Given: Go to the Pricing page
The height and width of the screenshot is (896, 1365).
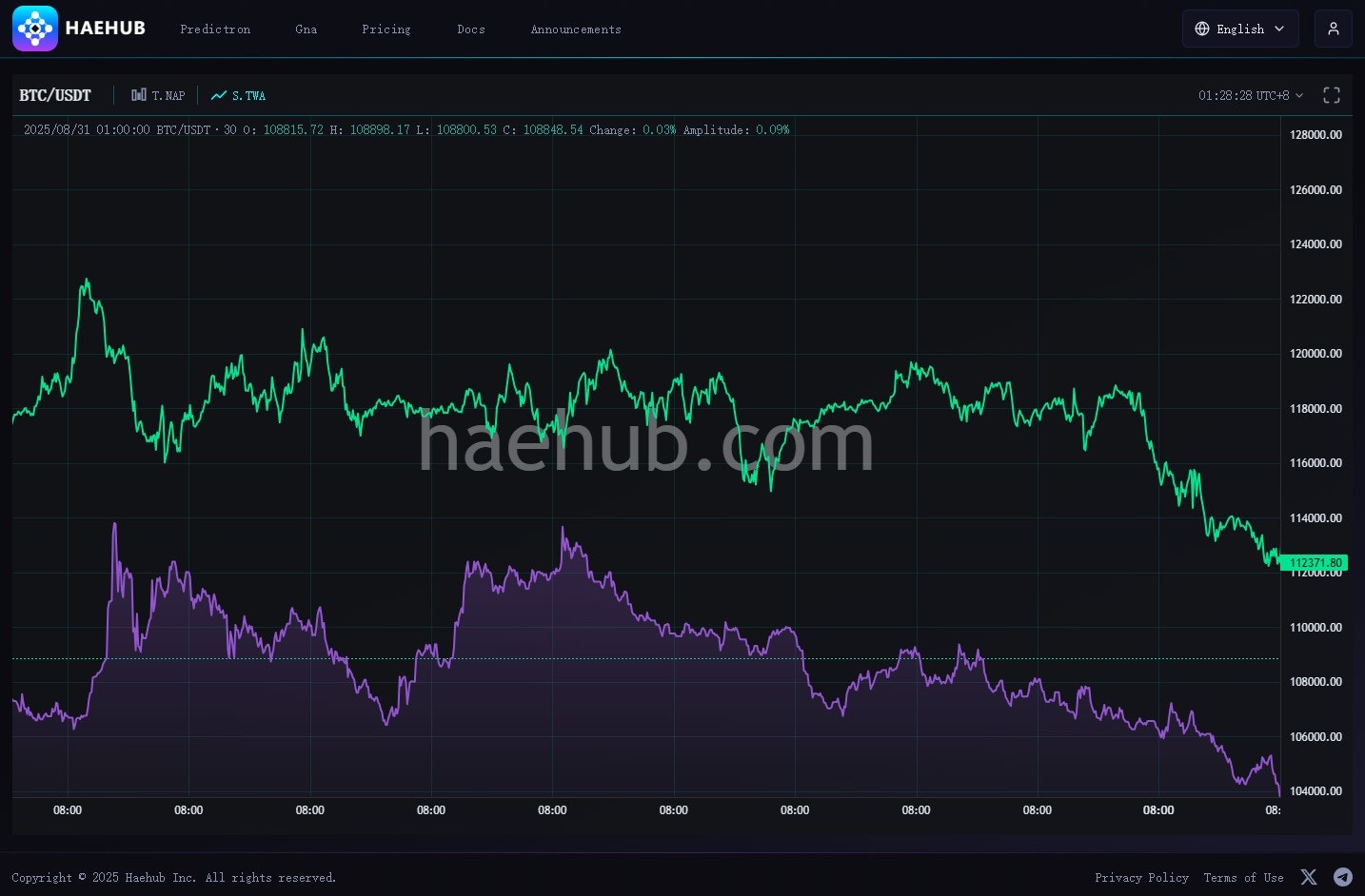Looking at the screenshot, I should coord(386,29).
